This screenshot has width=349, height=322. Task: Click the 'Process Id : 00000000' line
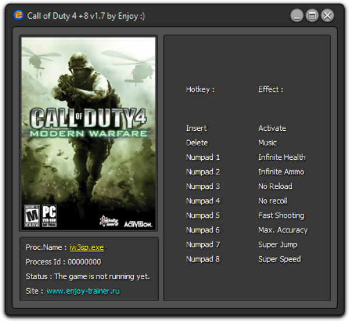pyautogui.click(x=63, y=262)
